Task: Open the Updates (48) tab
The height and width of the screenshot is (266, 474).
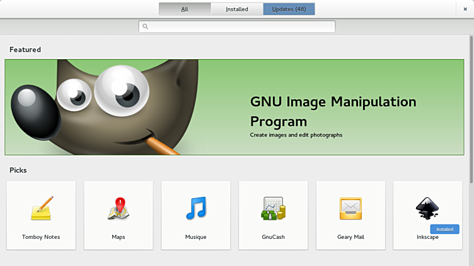Action: click(x=289, y=9)
